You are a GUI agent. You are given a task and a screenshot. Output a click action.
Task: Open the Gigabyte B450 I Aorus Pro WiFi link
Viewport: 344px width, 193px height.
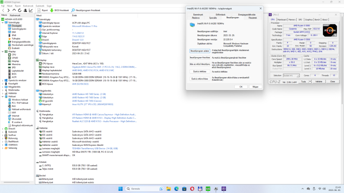coord(104,67)
